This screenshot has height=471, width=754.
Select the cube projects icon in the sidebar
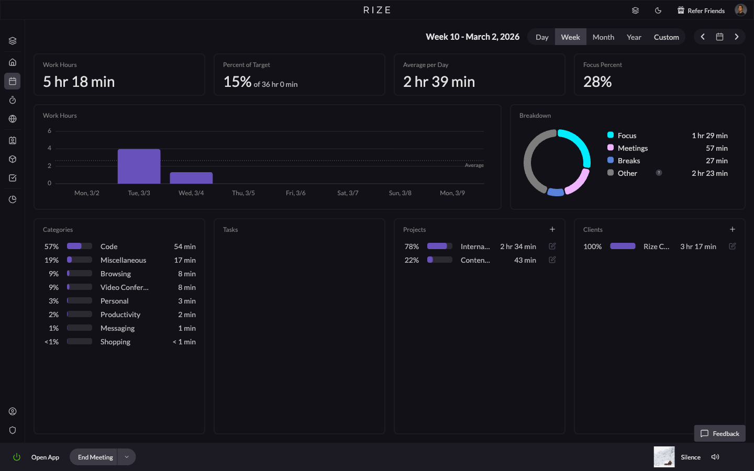(12, 159)
